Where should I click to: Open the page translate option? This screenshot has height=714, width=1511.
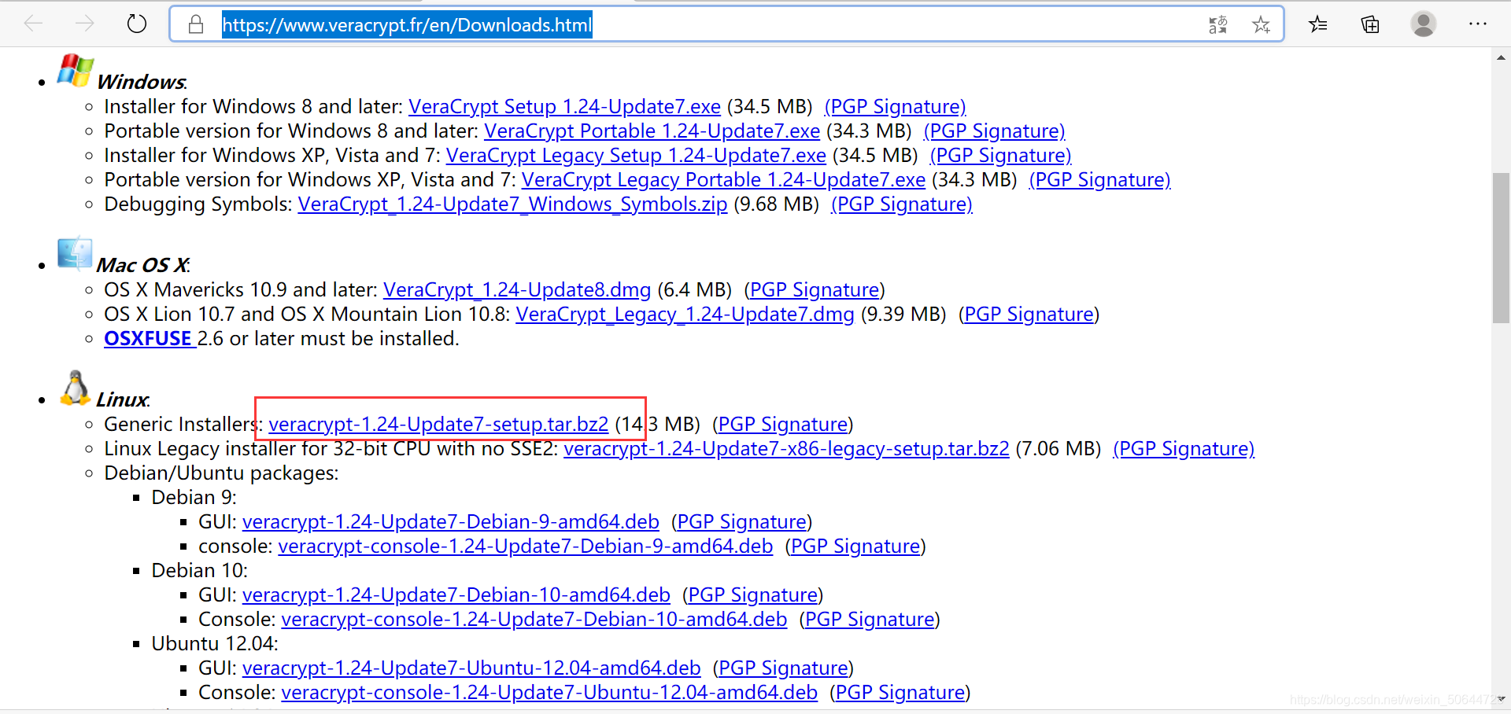point(1217,25)
